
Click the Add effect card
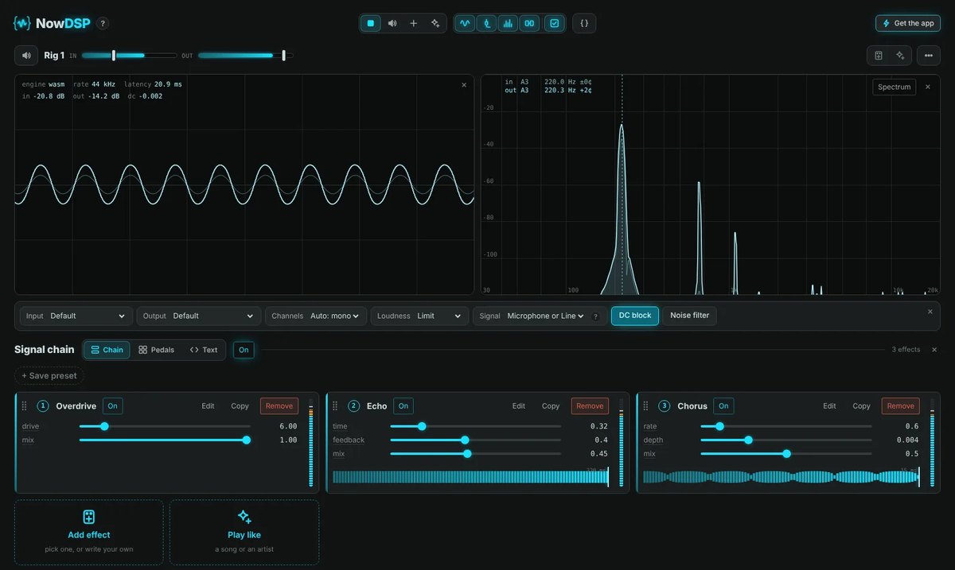click(89, 533)
